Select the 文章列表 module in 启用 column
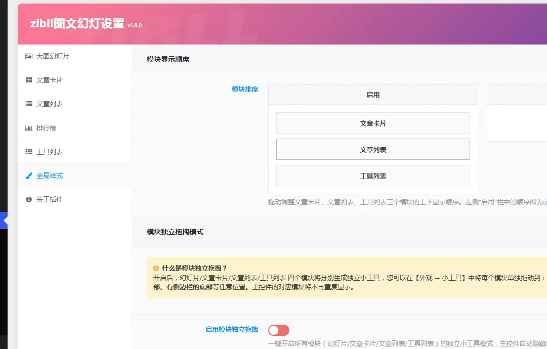The image size is (547, 349). (x=373, y=149)
